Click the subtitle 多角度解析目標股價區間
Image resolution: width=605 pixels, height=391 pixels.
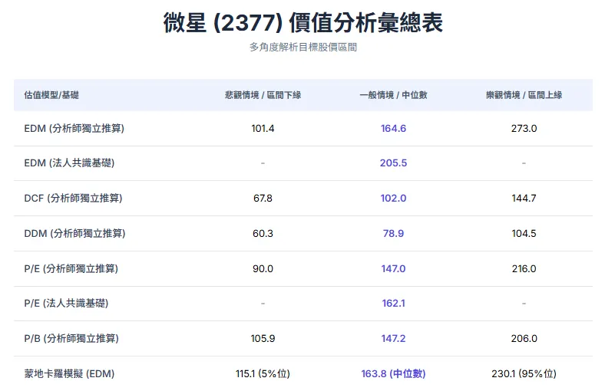[x=303, y=48]
